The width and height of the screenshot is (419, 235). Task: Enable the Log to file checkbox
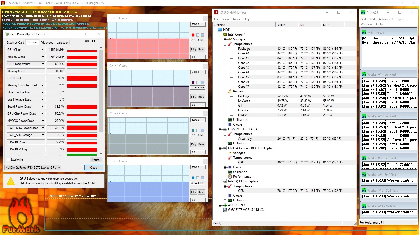coord(9,159)
